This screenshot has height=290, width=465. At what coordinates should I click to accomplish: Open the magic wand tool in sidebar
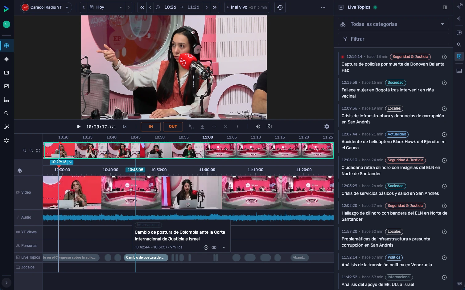point(6,127)
